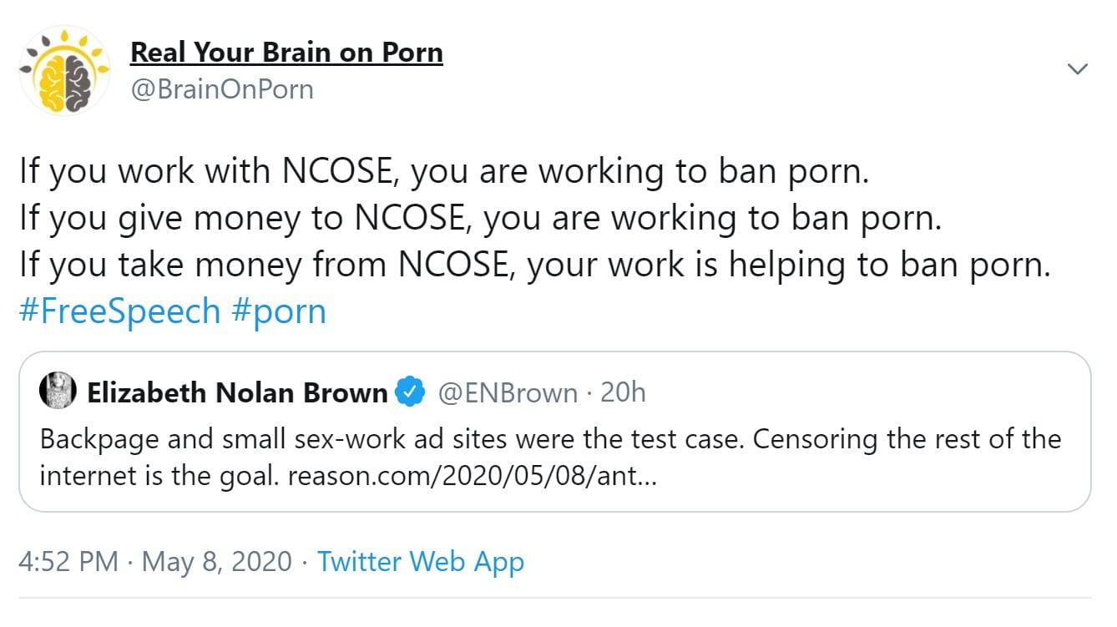
Task: Open the #FreeSpeech hashtag
Action: 119,311
